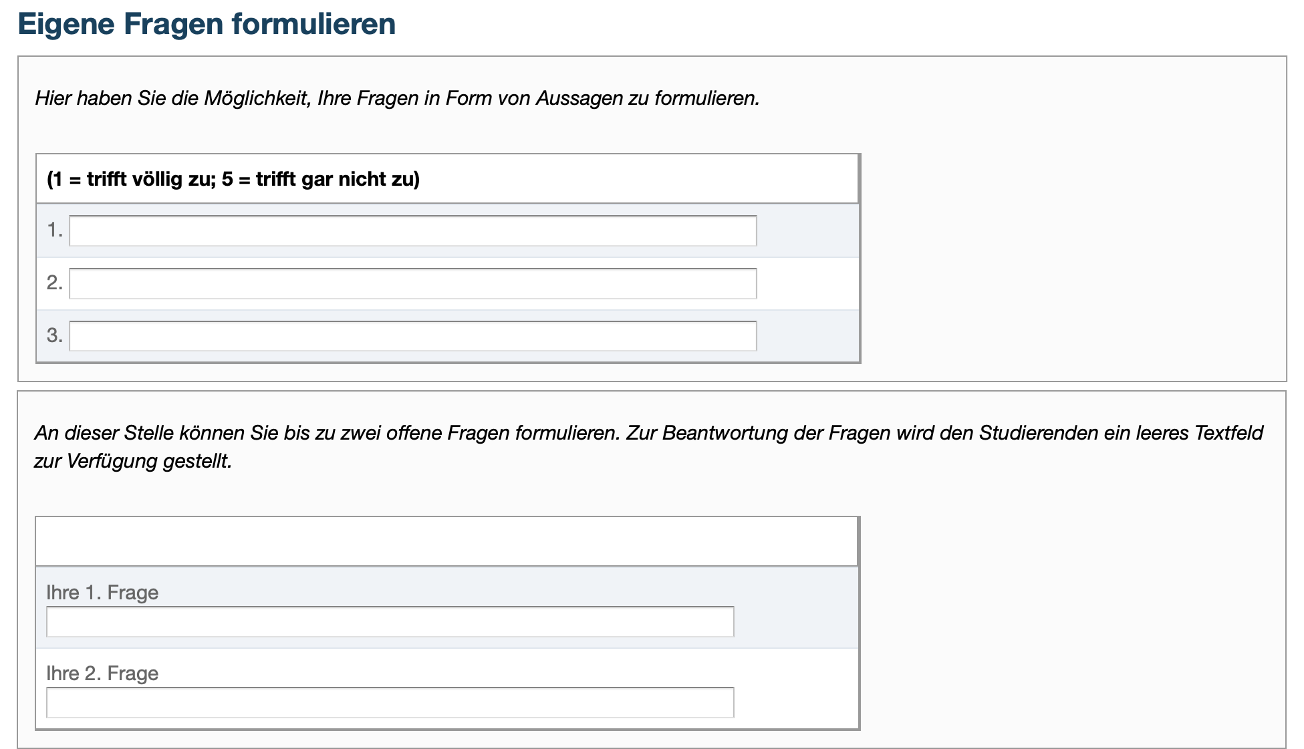The width and height of the screenshot is (1304, 749).
Task: Click the row containing 'Ihre 2. Frage'
Action: [789, 688]
